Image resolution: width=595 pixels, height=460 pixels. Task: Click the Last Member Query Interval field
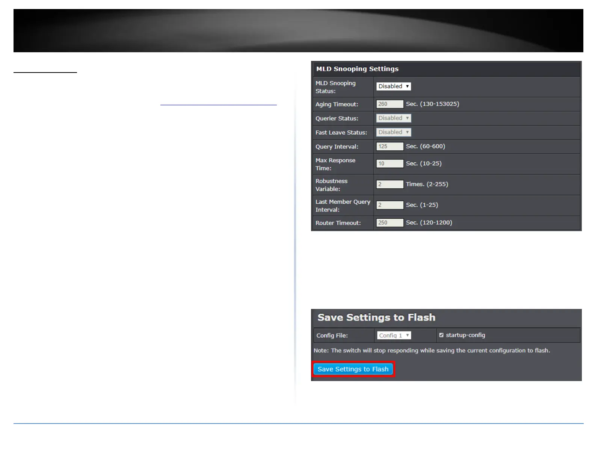click(390, 205)
